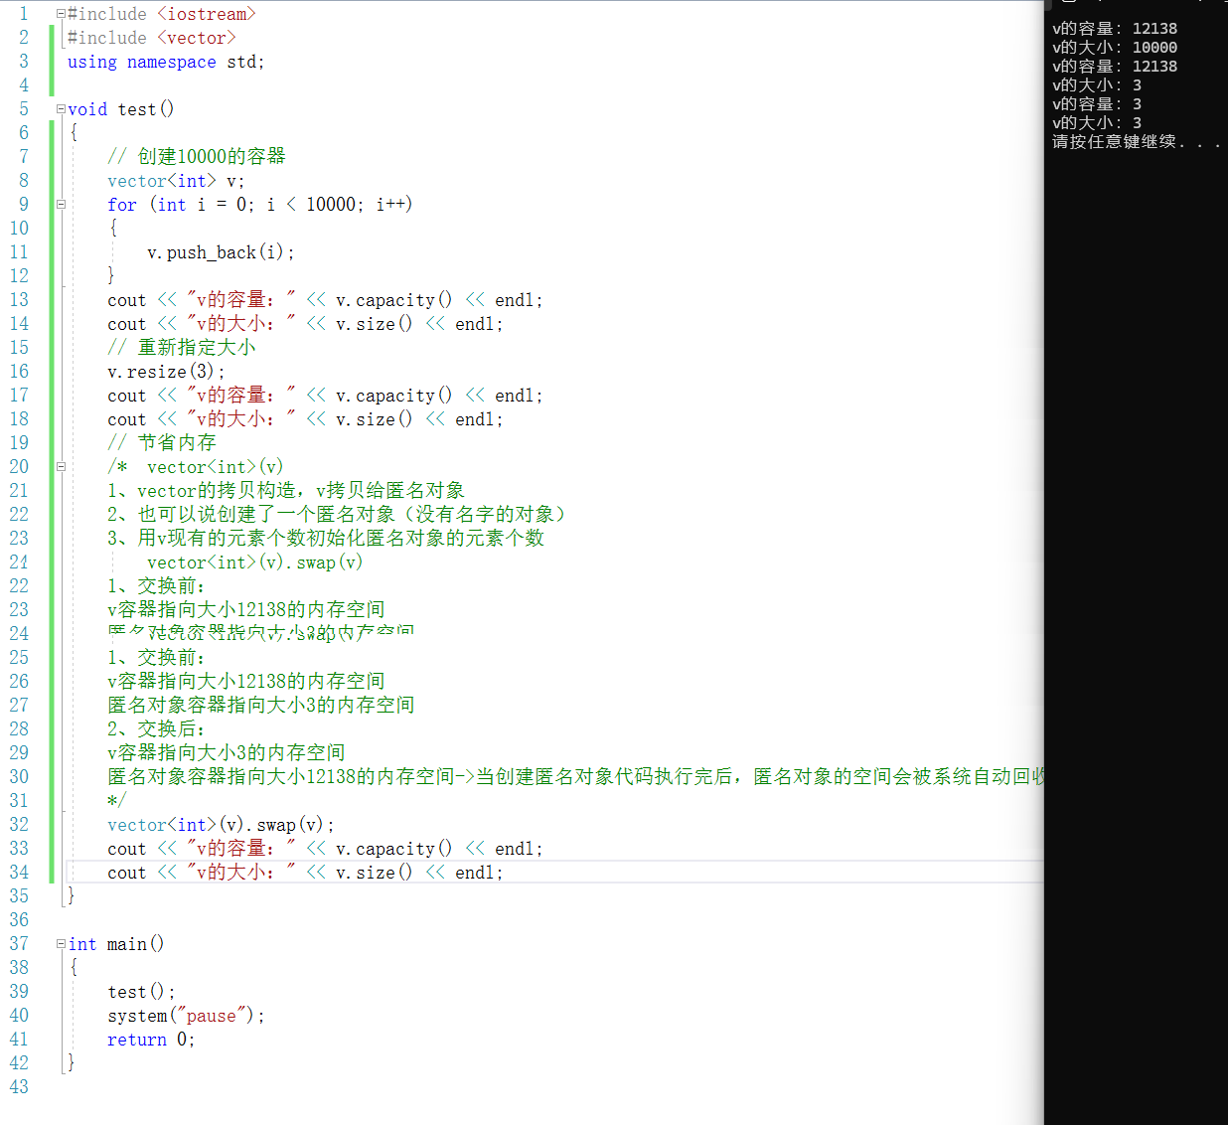Collapse the for loop fold marker
This screenshot has height=1125, width=1228.
pos(61,205)
